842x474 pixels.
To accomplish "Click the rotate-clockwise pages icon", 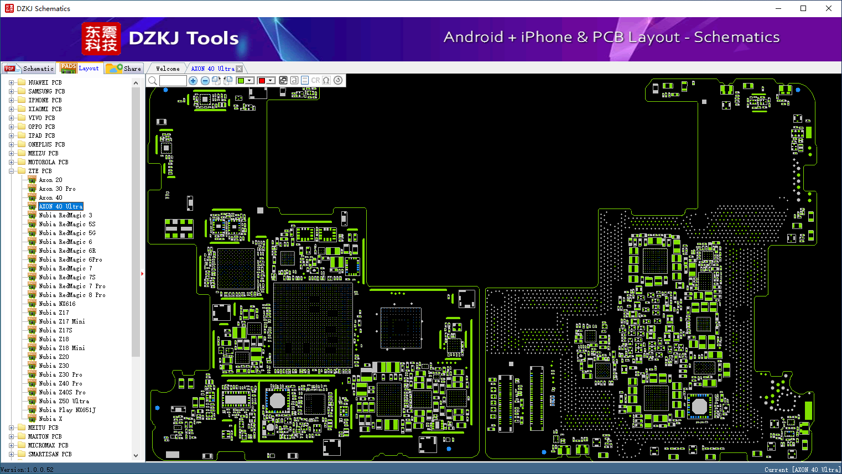I will 216,80.
